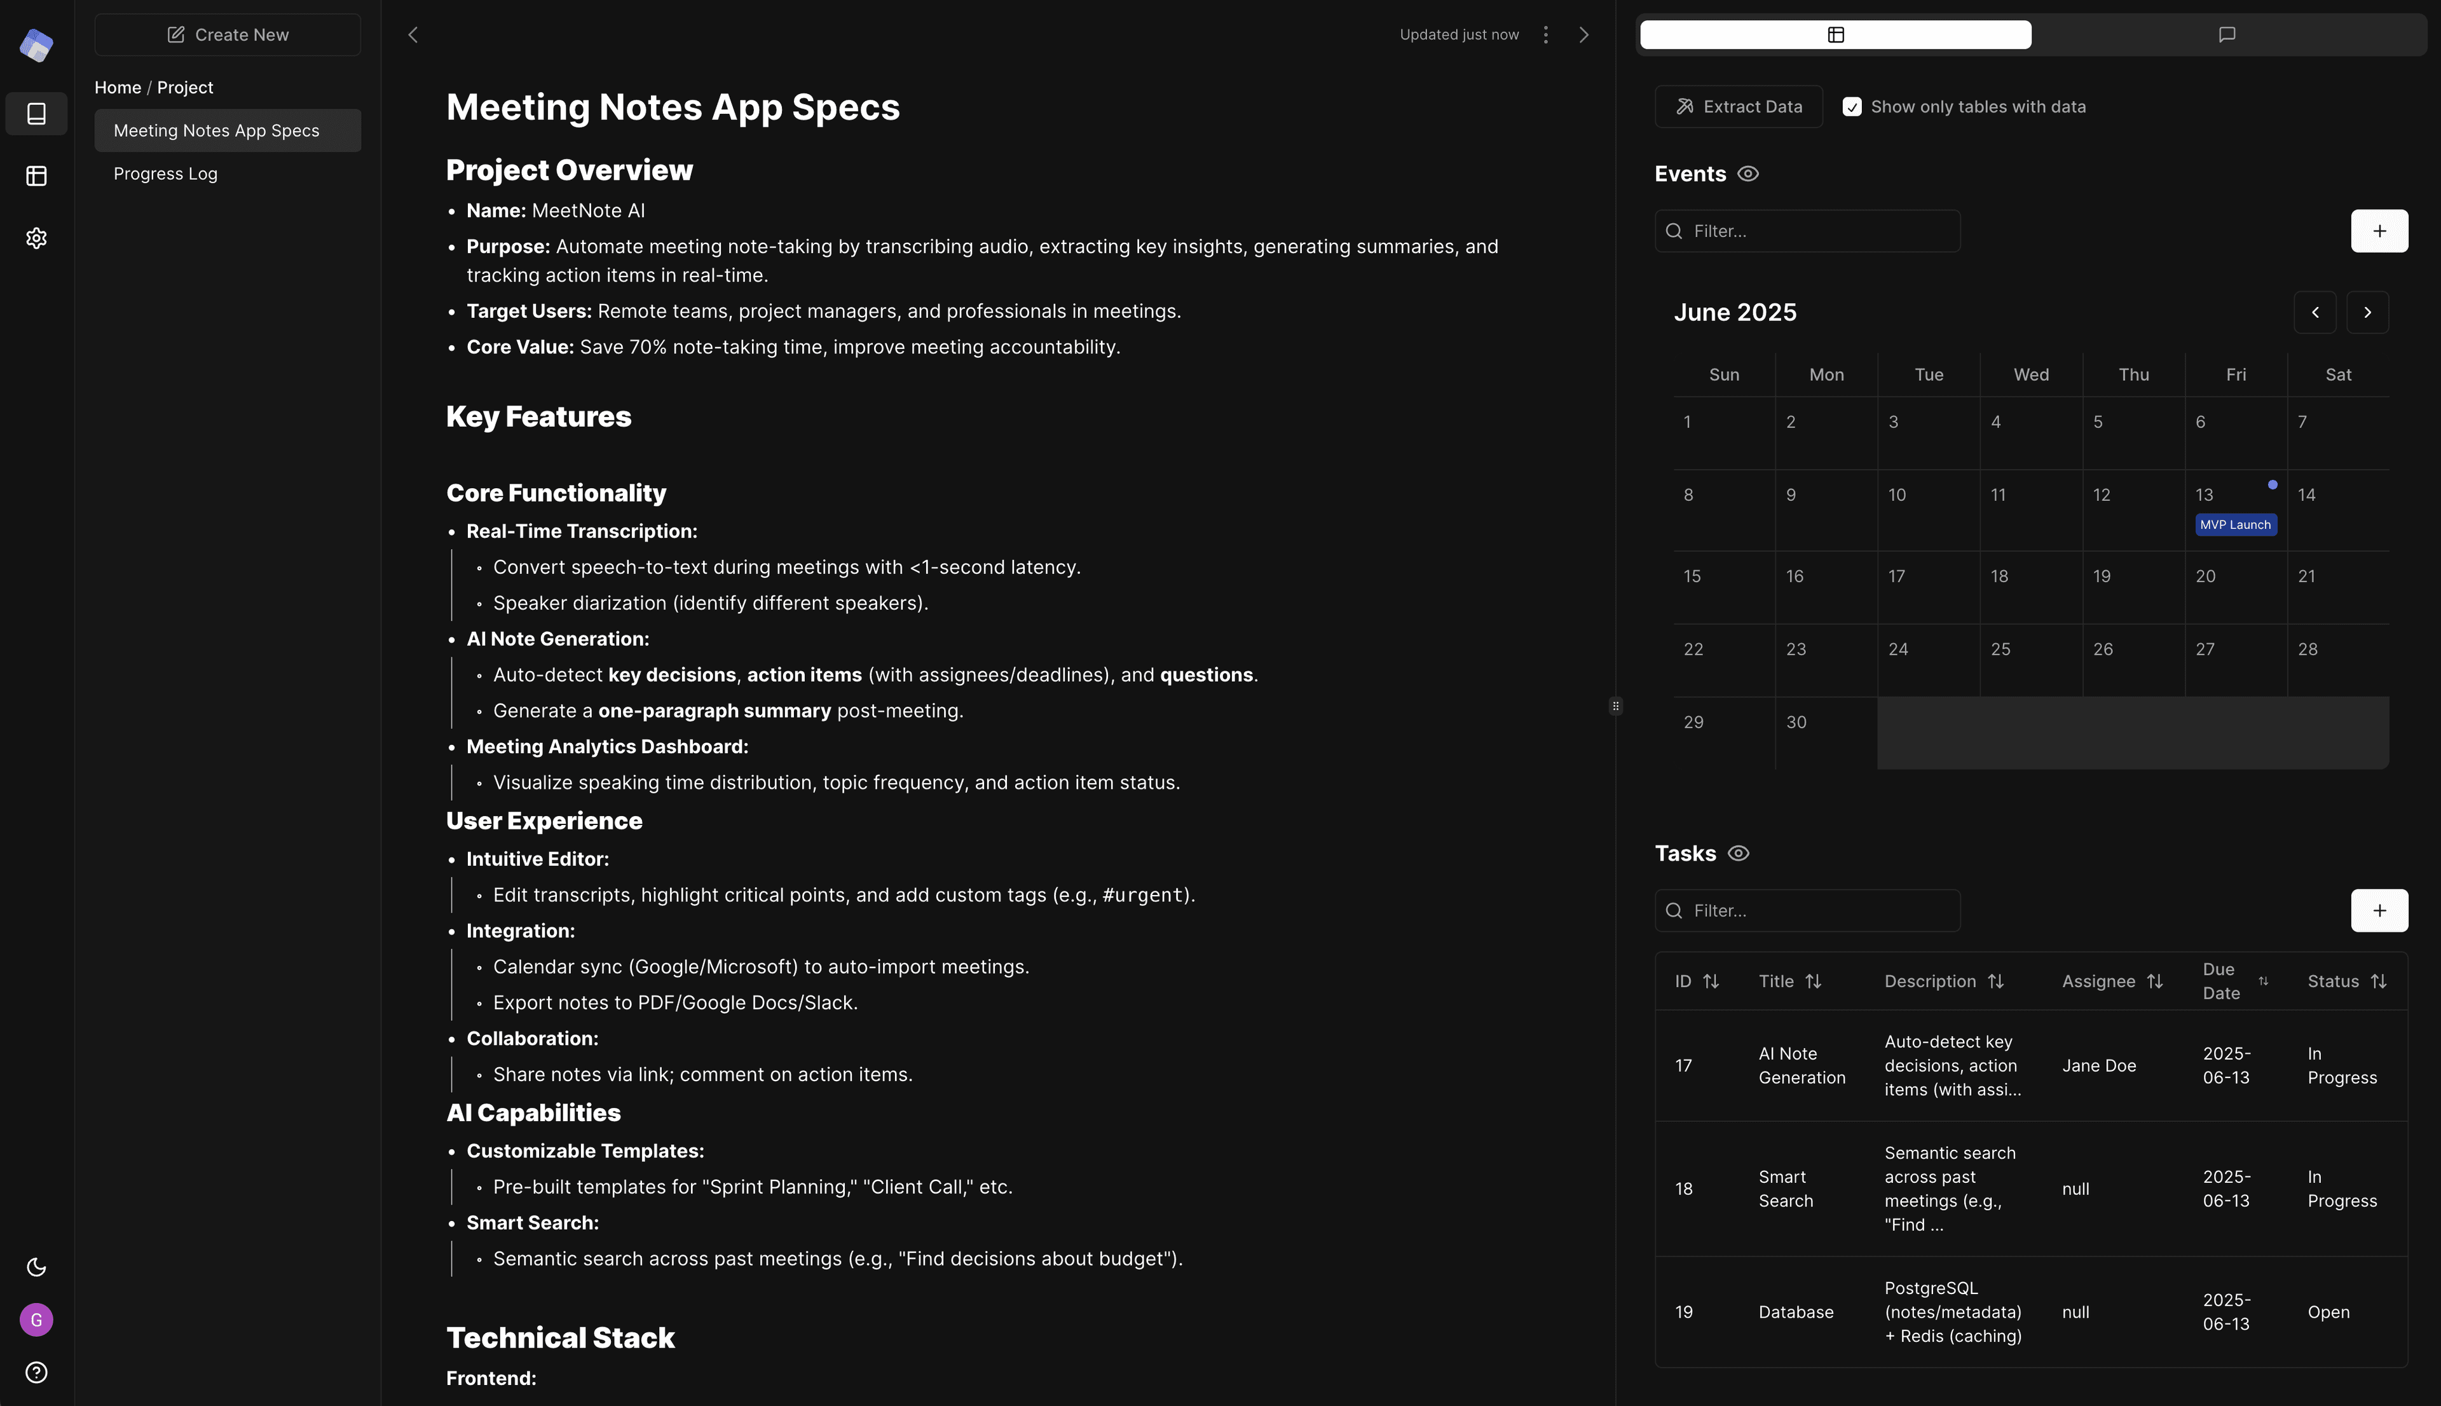Add new task with plus button

pos(2379,911)
